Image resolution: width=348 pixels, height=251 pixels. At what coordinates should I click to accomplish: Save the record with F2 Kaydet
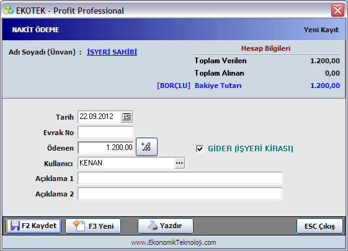pos(33,226)
